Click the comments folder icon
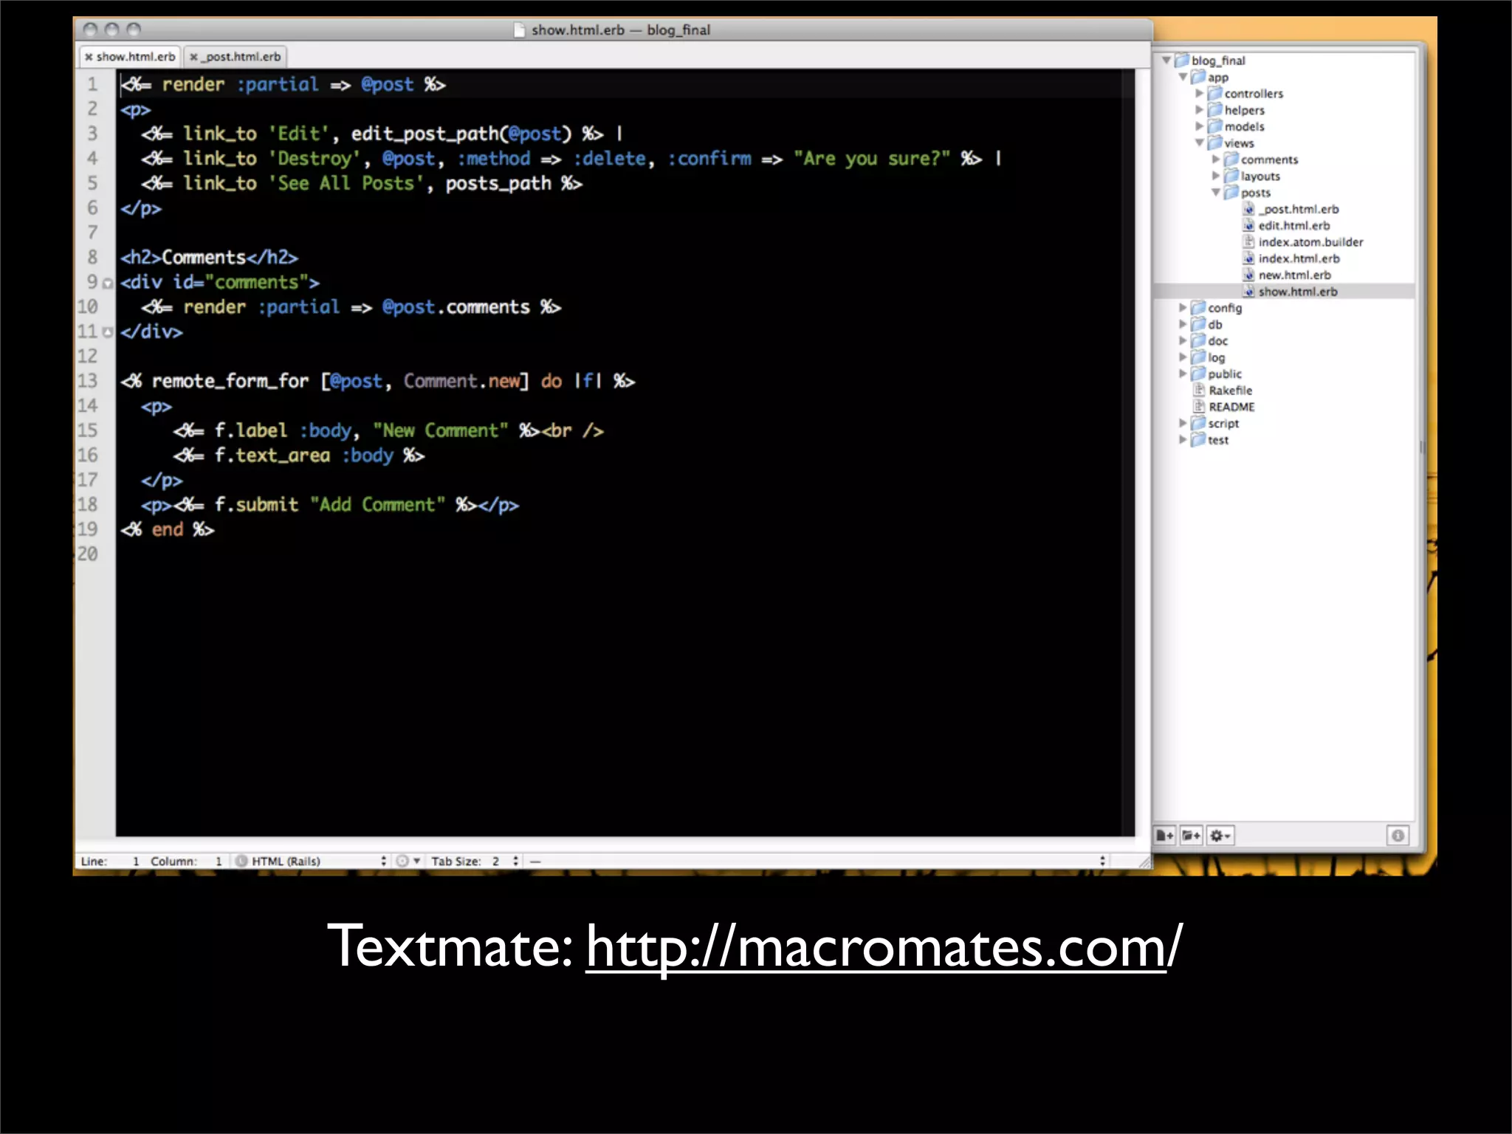 tap(1231, 159)
